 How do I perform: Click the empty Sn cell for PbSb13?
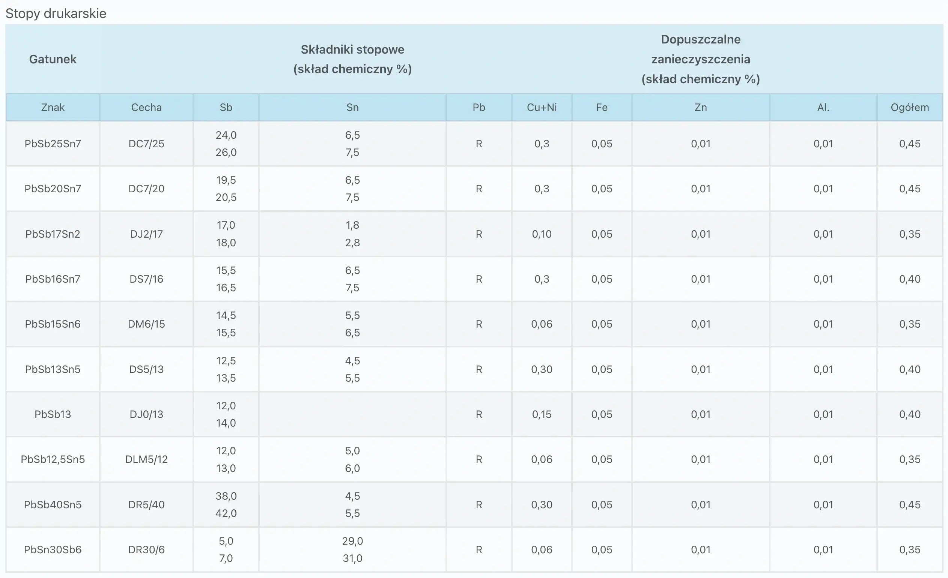tap(352, 414)
